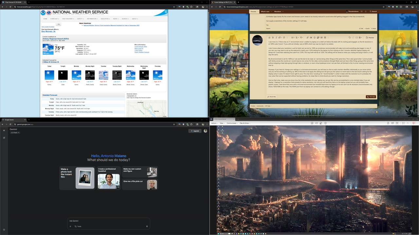The image size is (419, 235).
Task: Open new tab in forum browser window
Action: tap(238, 2)
